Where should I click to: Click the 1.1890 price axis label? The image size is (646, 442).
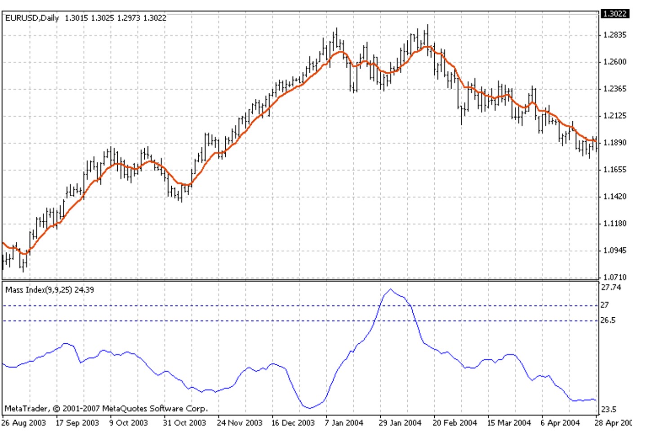[x=615, y=143]
